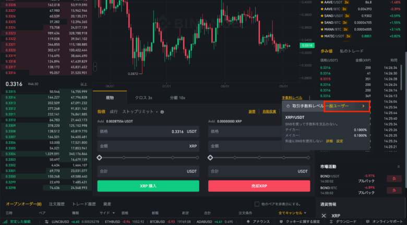Click the buy 金額 XRP input field
The width and height of the screenshot is (407, 225).
(x=148, y=146)
